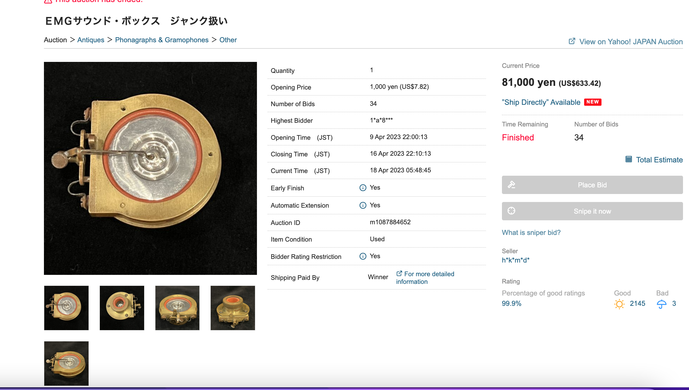Click the sun icon for Good ratings

619,304
